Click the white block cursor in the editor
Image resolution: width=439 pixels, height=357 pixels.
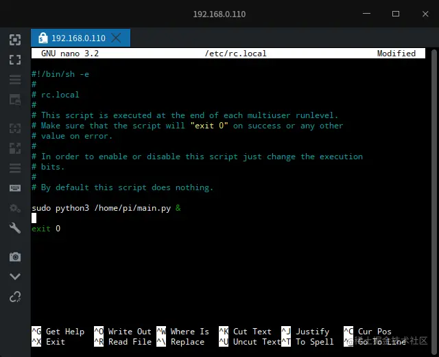34,218
